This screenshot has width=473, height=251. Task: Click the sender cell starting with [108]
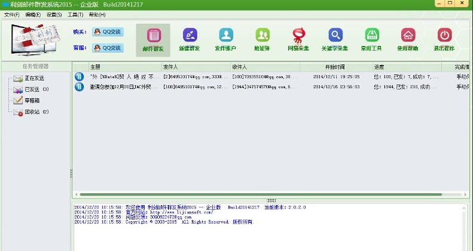click(x=195, y=87)
